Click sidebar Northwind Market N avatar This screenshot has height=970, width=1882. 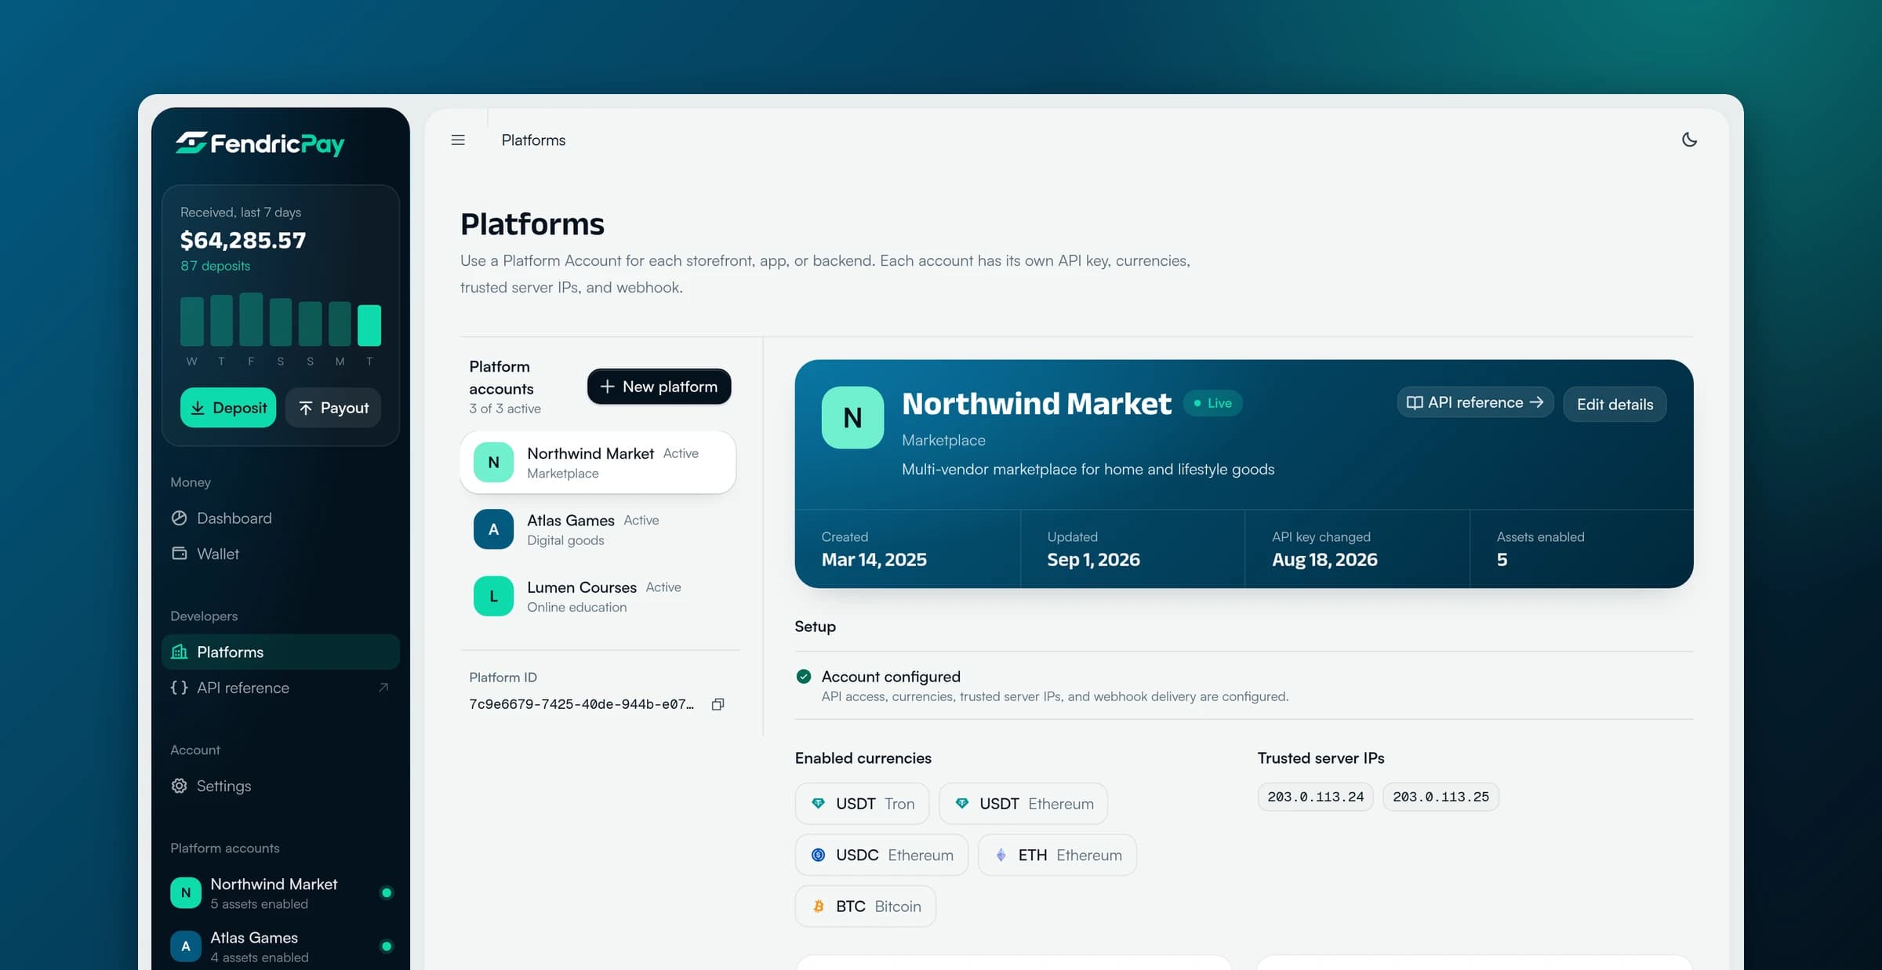click(186, 892)
